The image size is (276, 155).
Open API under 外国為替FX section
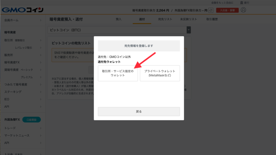click(23, 143)
